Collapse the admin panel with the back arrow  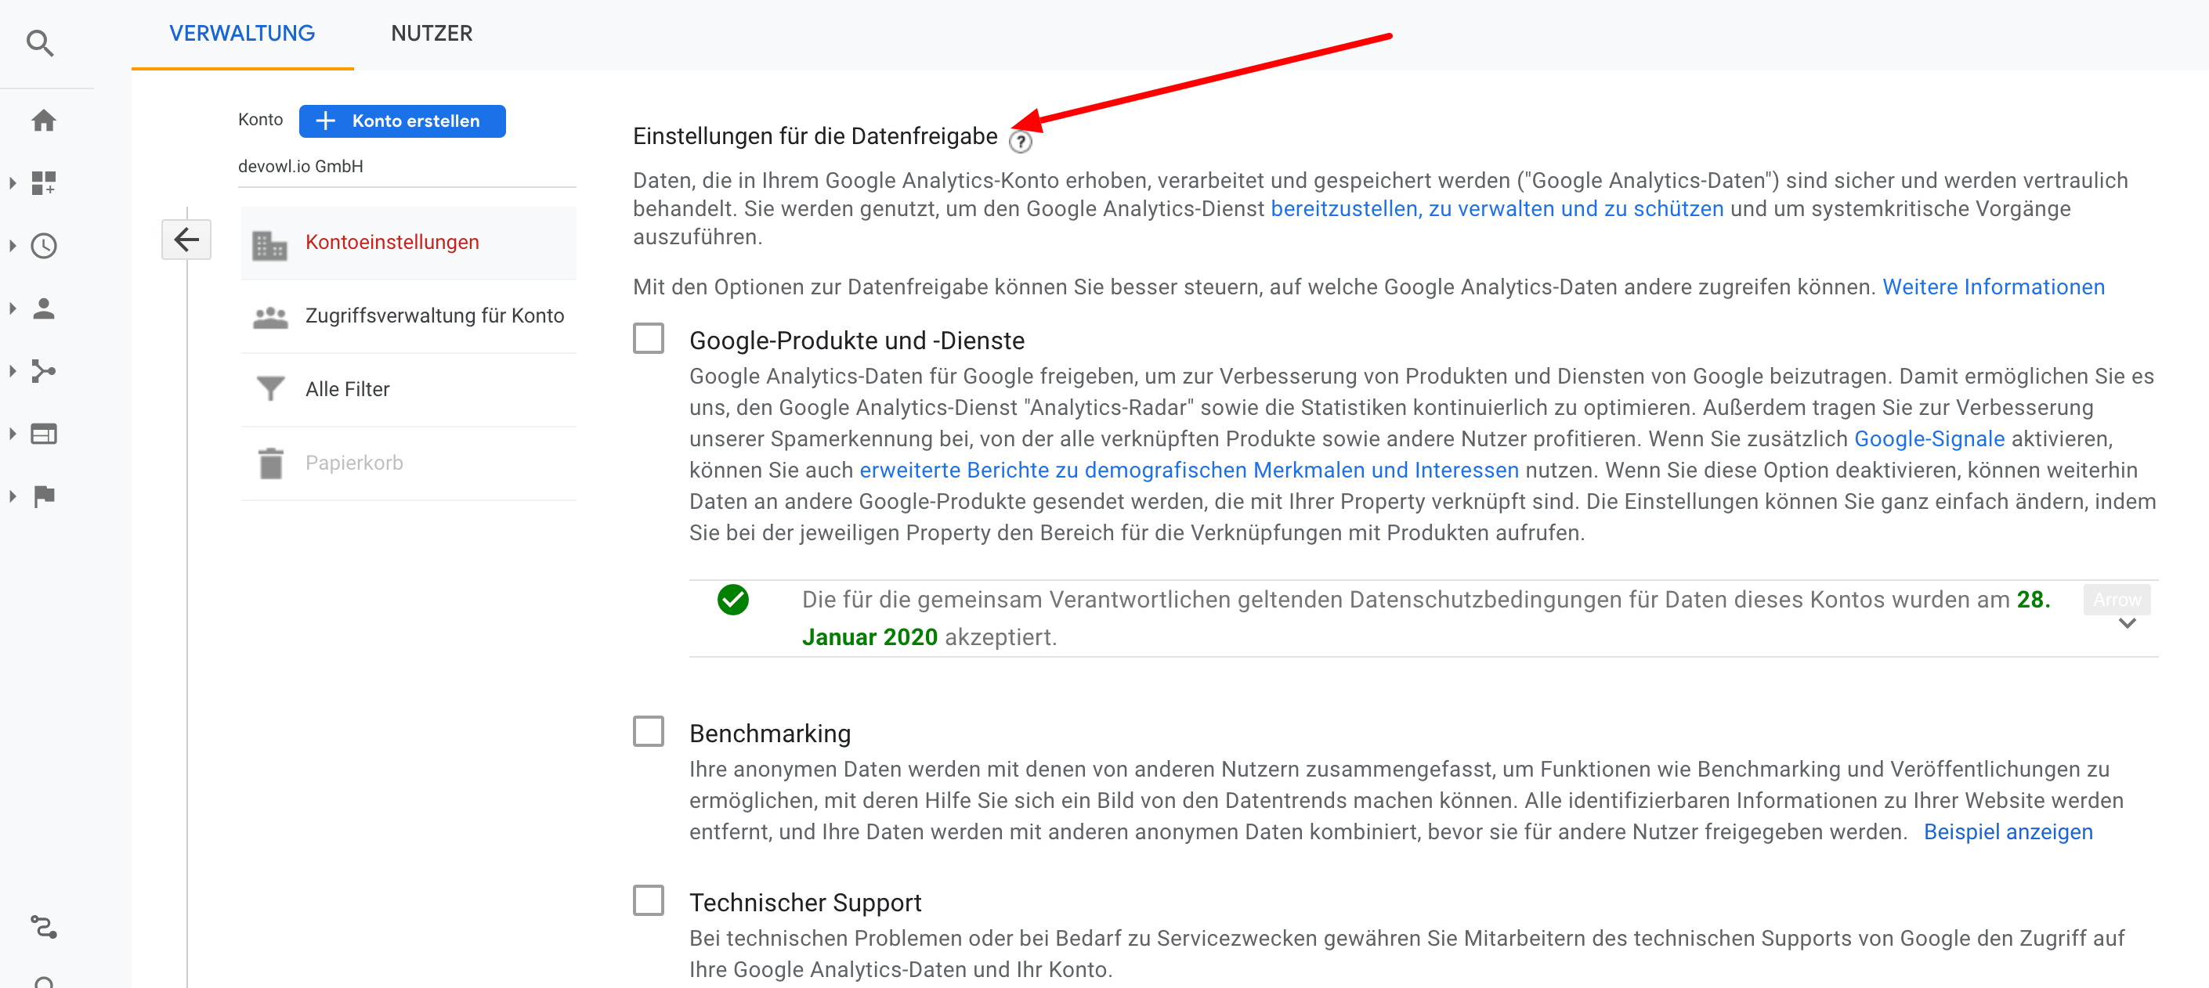[x=186, y=239]
